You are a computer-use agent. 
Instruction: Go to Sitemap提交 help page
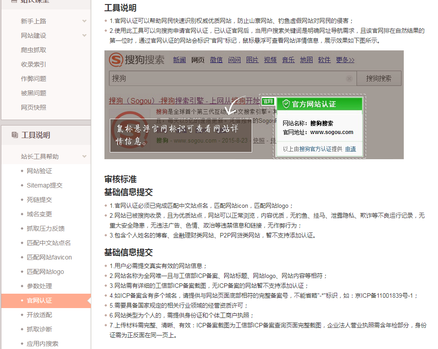coord(45,185)
